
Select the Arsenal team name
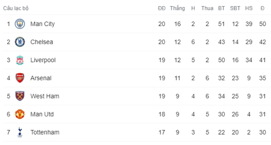[41, 78]
